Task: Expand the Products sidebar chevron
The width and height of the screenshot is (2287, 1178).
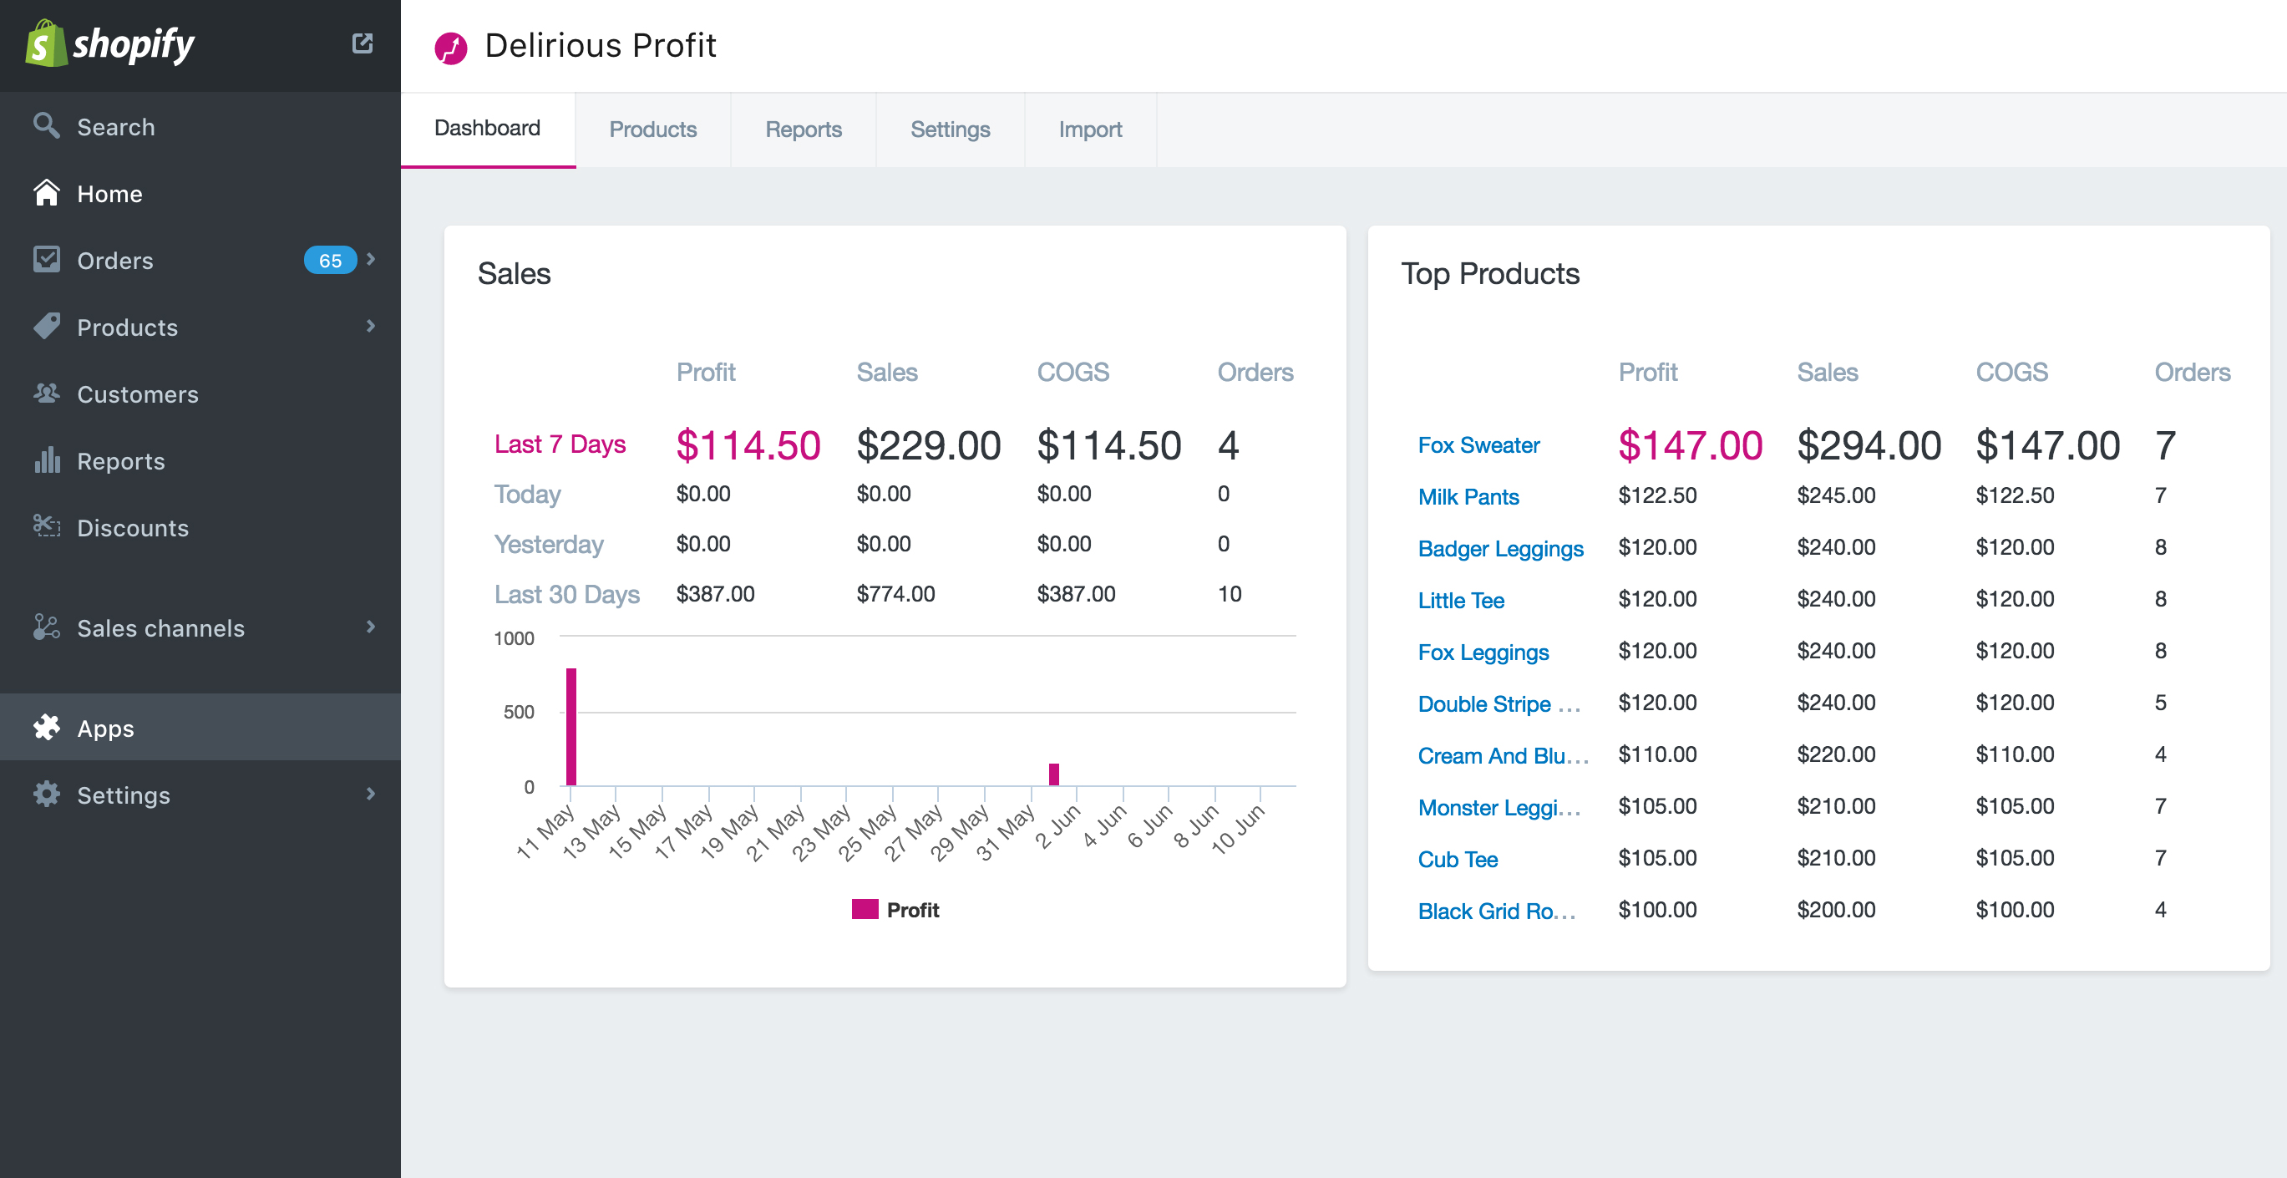Action: tap(371, 326)
